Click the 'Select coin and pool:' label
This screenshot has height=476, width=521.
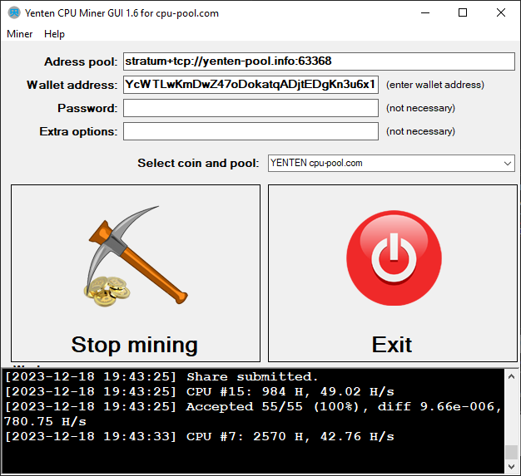coord(198,163)
